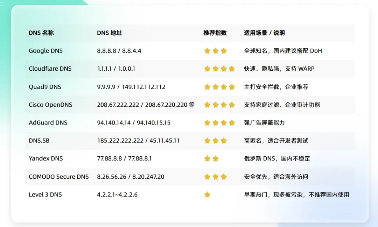Click the star rating in AdGuard DNS row
Viewport: 378px width, 227px height.
pyautogui.click(x=219, y=123)
